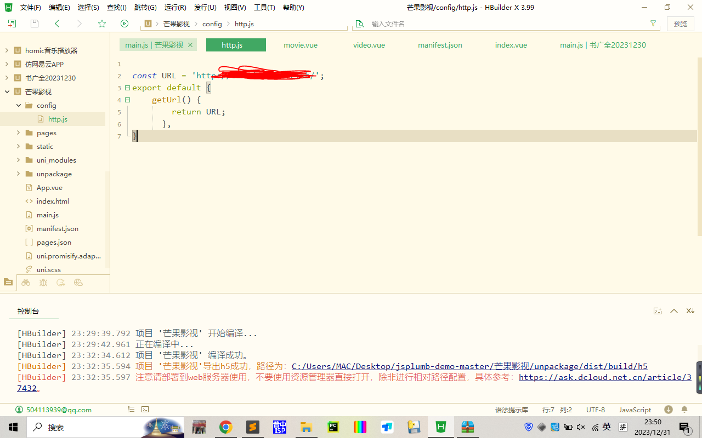The width and height of the screenshot is (702, 438).
Task: Switch to the index.vue tab
Action: [511, 45]
